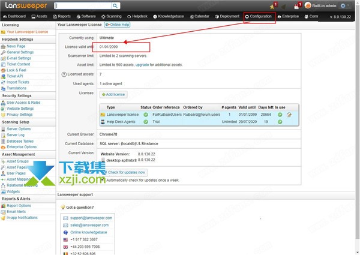The height and width of the screenshot is (255, 360).
Task: Click the Ticket API icon
Action: click(x=3, y=76)
